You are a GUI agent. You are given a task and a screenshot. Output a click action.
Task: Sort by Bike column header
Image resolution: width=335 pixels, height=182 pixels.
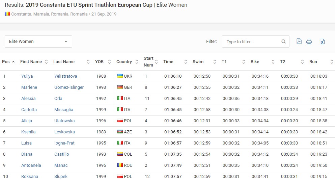(x=255, y=62)
